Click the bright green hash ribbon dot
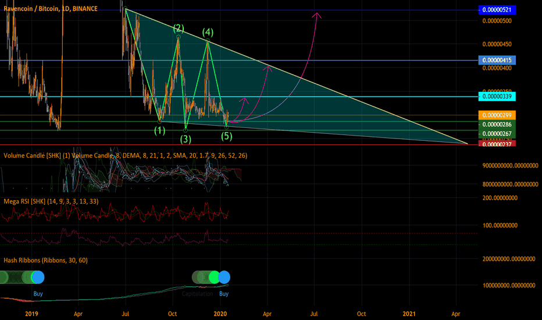542x320 pixels. pyautogui.click(x=215, y=277)
